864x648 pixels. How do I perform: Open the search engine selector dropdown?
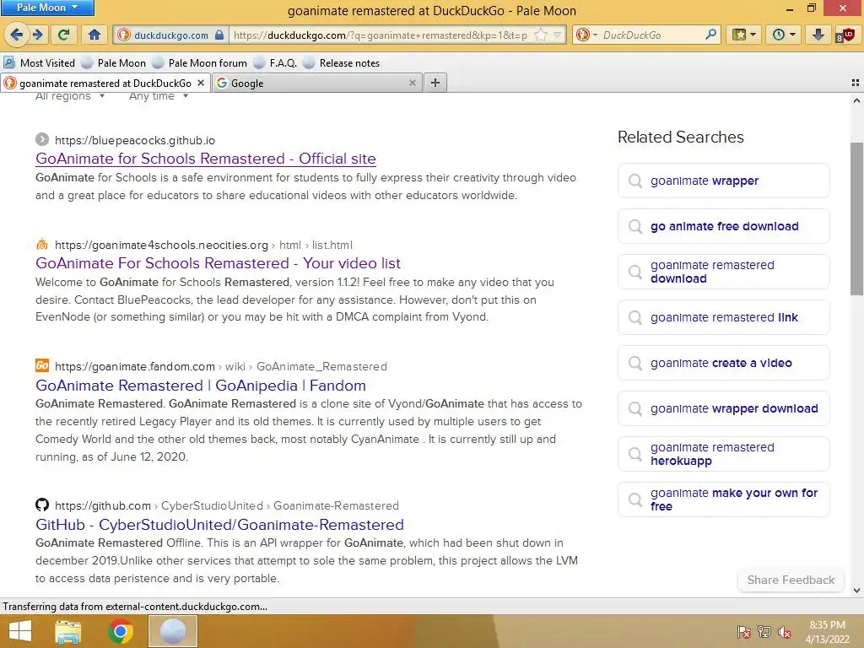point(587,35)
